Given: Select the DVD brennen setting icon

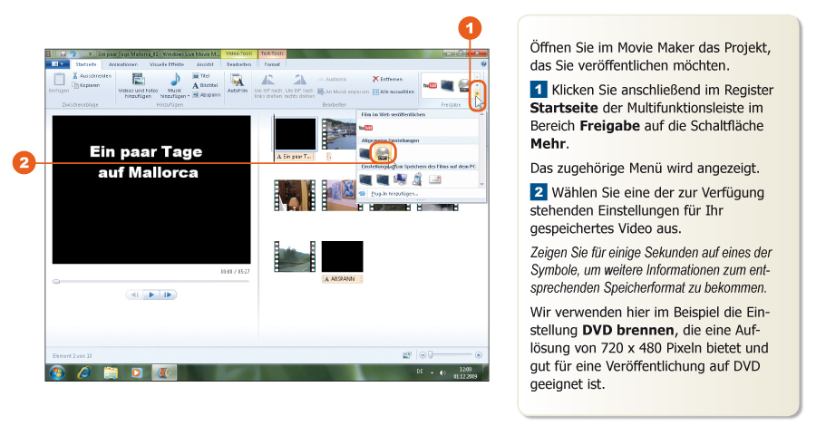Looking at the screenshot, I should coord(382,153).
